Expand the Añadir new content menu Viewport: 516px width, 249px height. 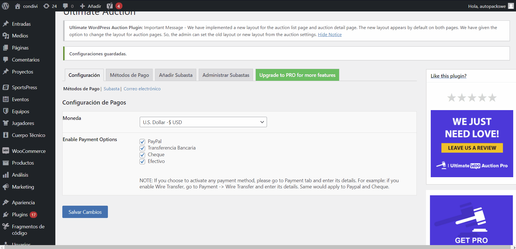(x=91, y=6)
